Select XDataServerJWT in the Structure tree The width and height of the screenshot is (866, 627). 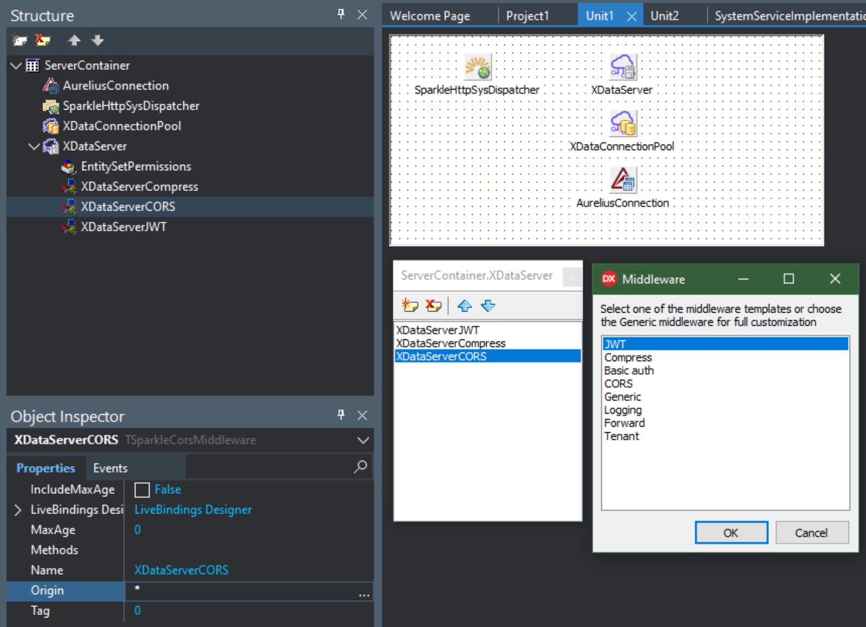124,227
